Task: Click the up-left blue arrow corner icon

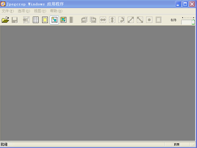Action: 64,20
